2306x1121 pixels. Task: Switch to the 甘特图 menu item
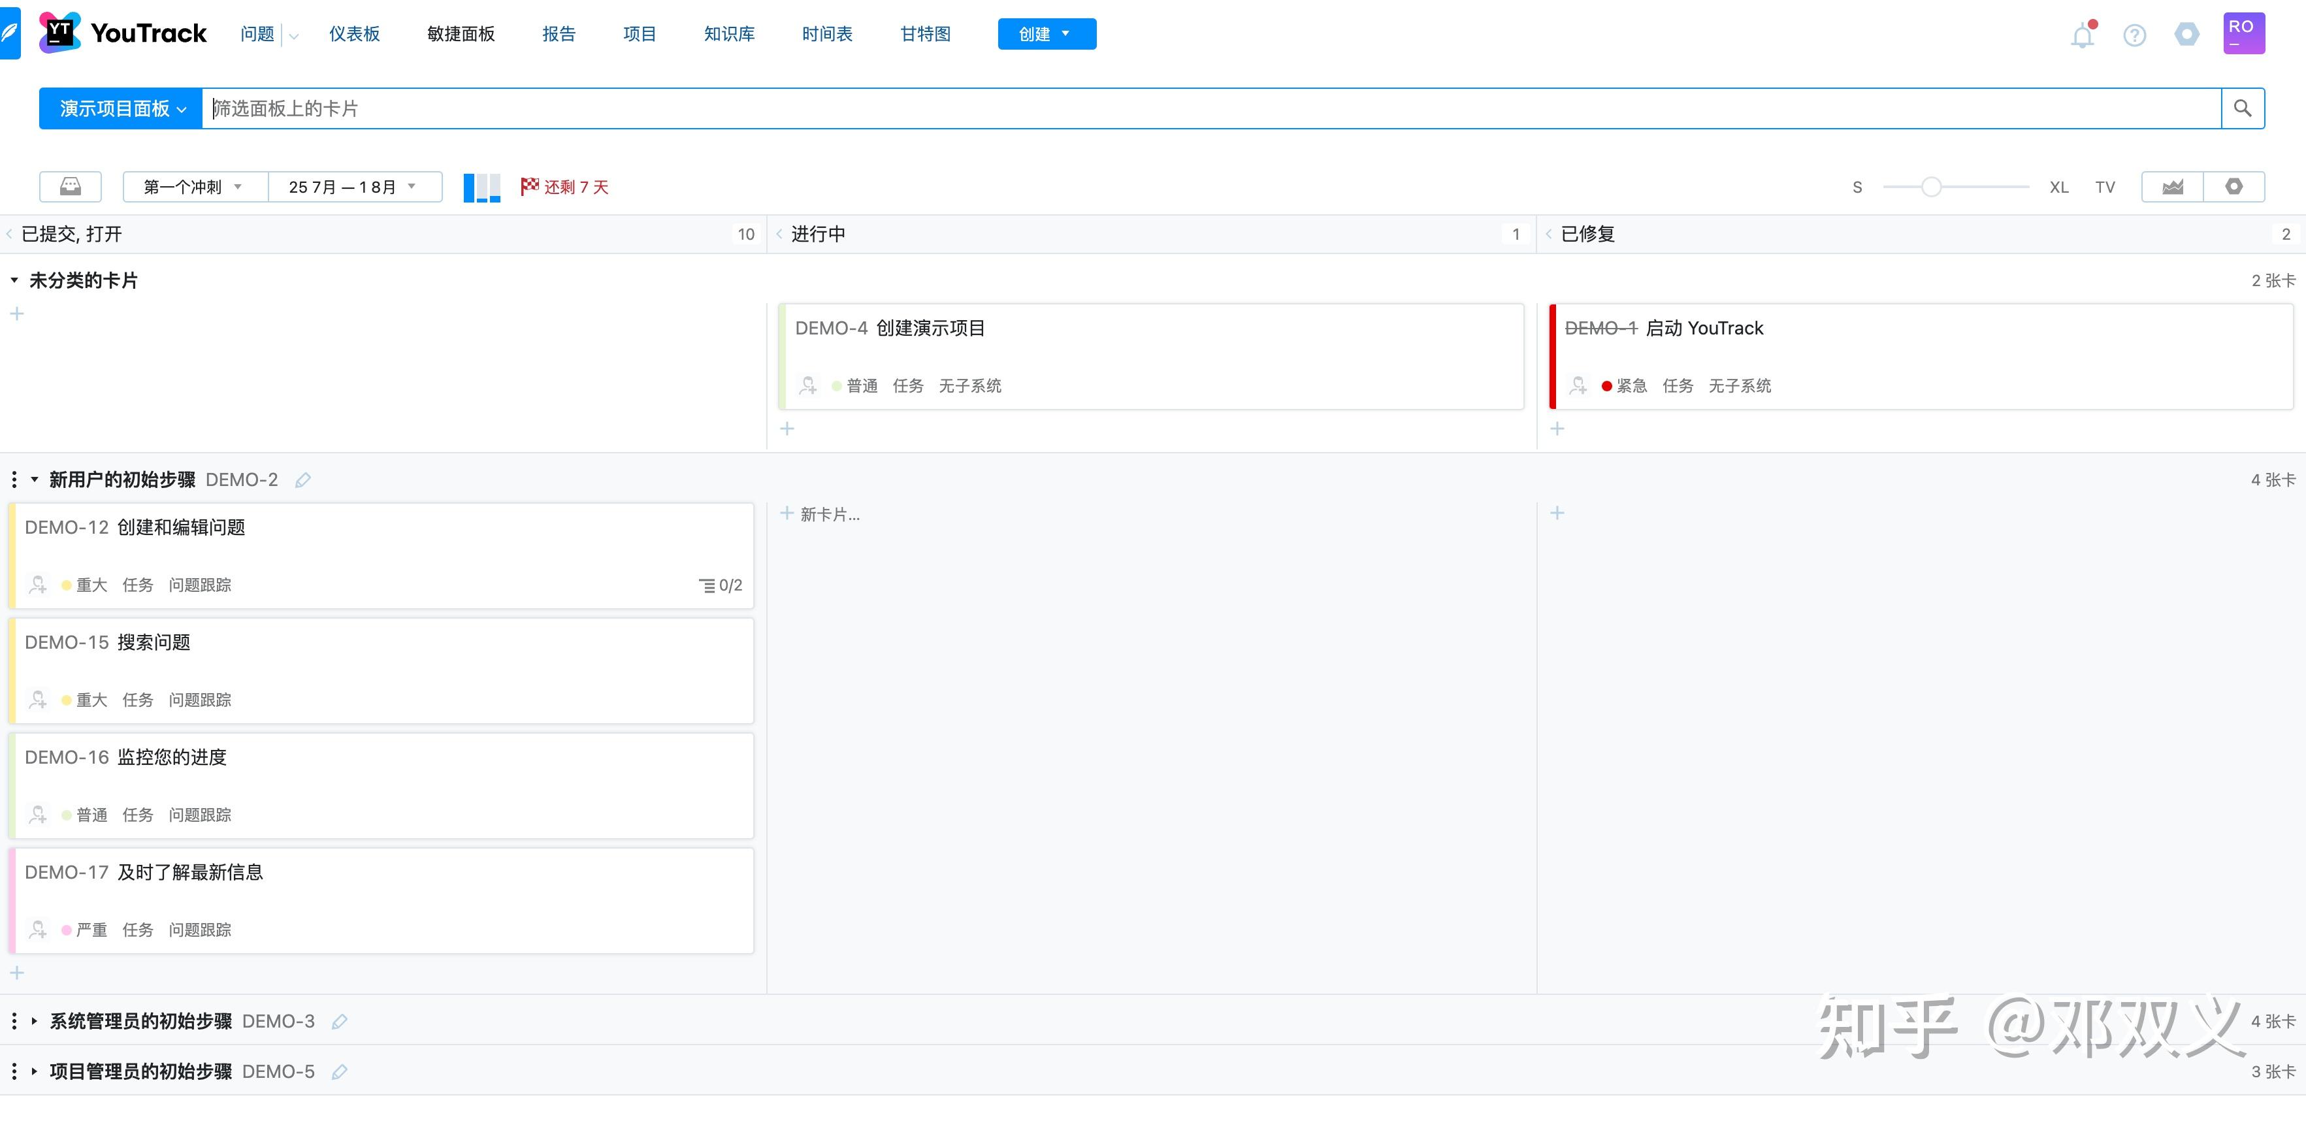point(925,33)
